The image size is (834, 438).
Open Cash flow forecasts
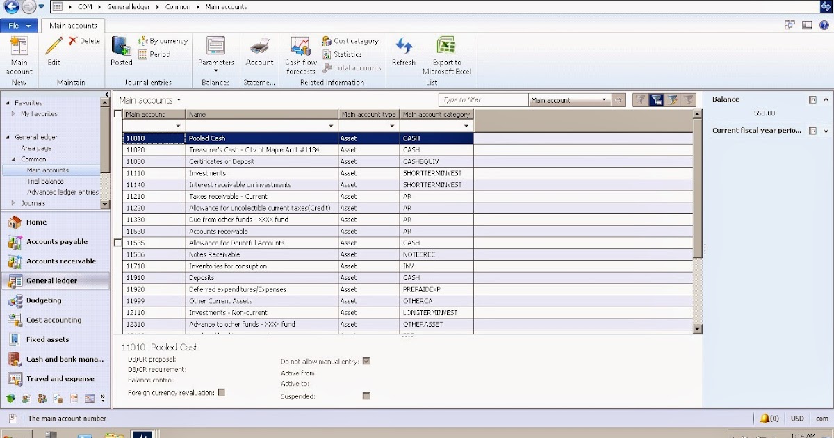point(300,56)
